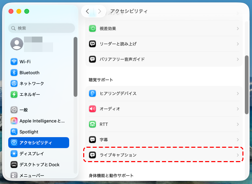Click the main pane scrollbar thumb
Image resolution: width=252 pixels, height=184 pixels.
247,85
